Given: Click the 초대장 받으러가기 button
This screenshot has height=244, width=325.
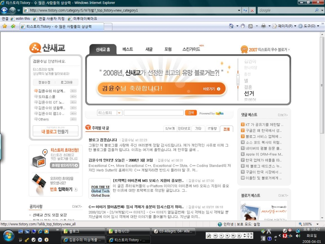Looking at the screenshot, I should pyautogui.click(x=64, y=165).
